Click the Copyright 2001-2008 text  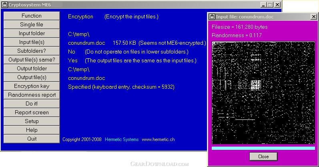point(82,139)
